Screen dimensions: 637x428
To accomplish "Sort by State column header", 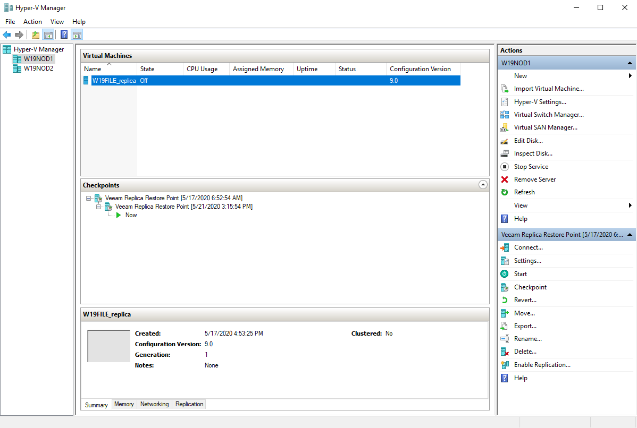I will coord(160,69).
